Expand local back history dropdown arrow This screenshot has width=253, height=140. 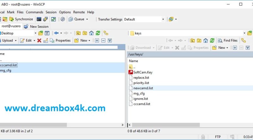(61, 33)
